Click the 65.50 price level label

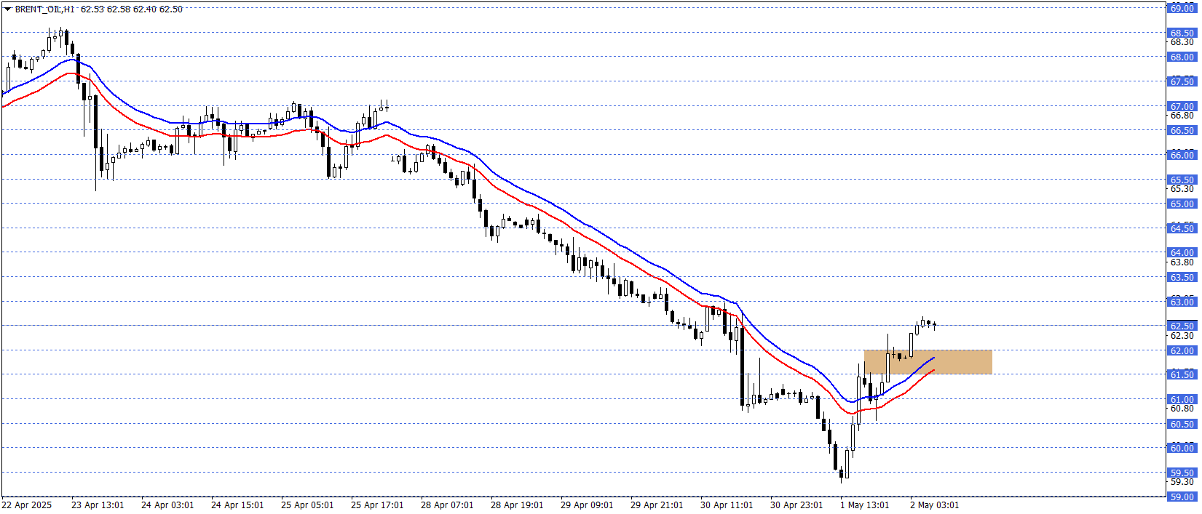(1182, 180)
